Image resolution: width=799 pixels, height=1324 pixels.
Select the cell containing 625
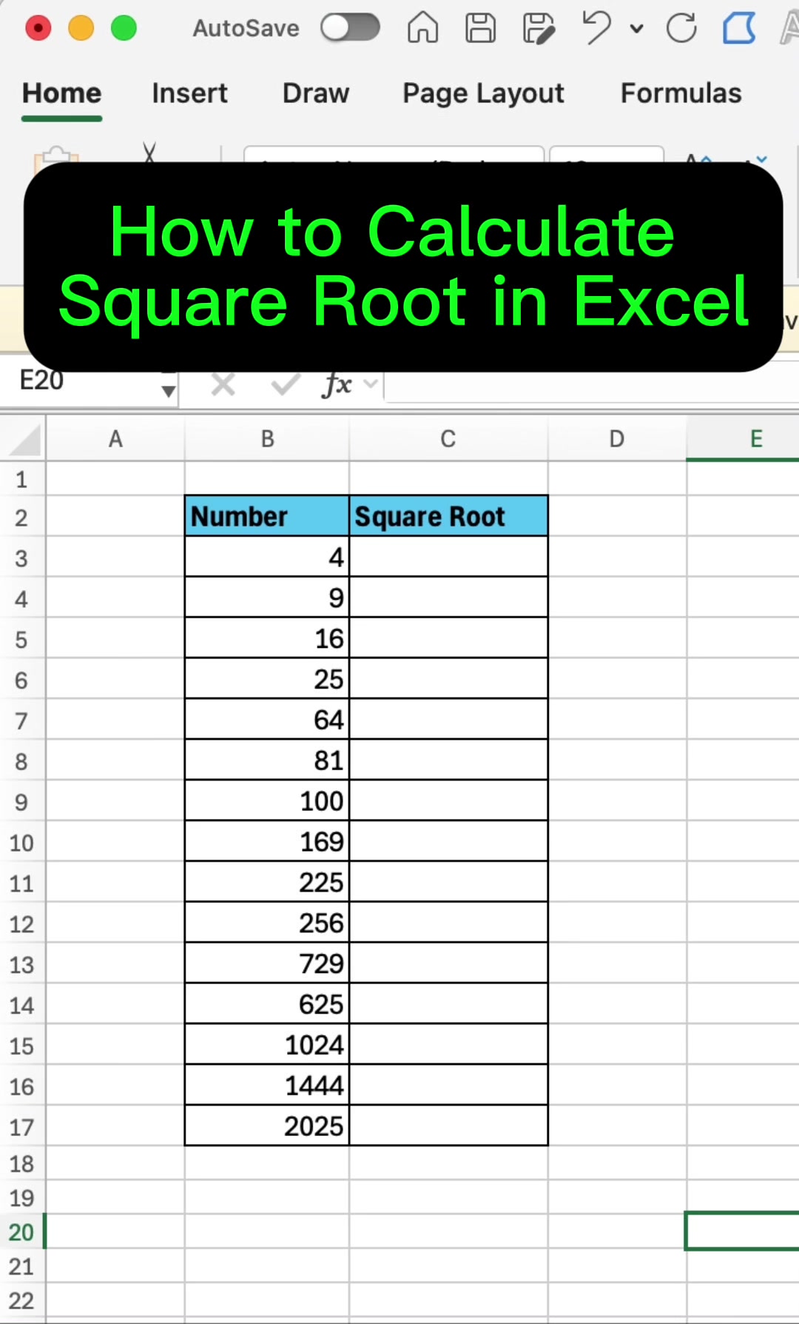267,1005
